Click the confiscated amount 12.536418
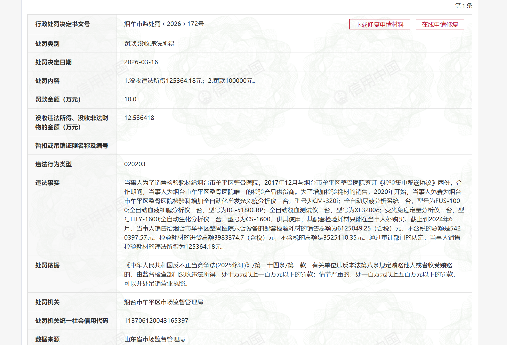Viewport: 507px width, 345px height. (x=139, y=118)
